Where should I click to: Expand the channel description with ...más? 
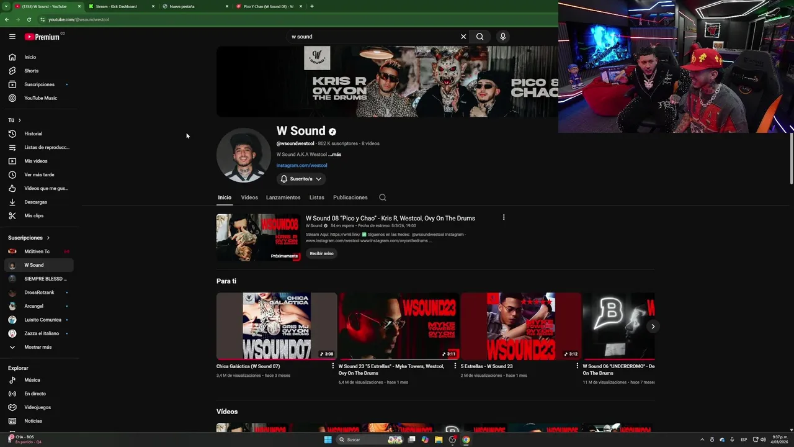click(x=334, y=155)
